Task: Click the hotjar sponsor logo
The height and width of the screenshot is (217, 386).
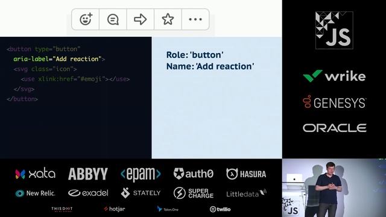Action: (115, 209)
